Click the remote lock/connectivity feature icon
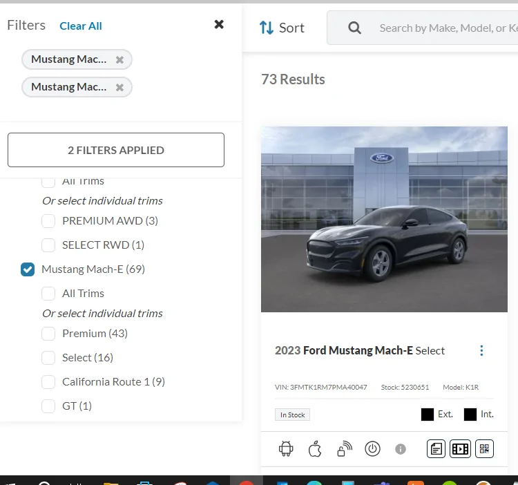Image resolution: width=518 pixels, height=485 pixels. [x=344, y=448]
